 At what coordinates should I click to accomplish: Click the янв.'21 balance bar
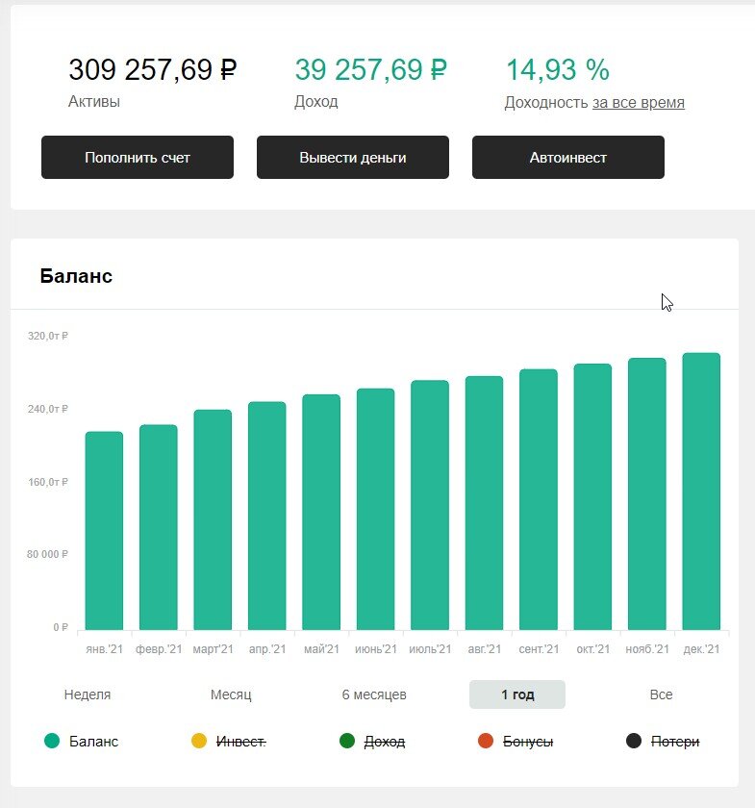click(x=104, y=531)
